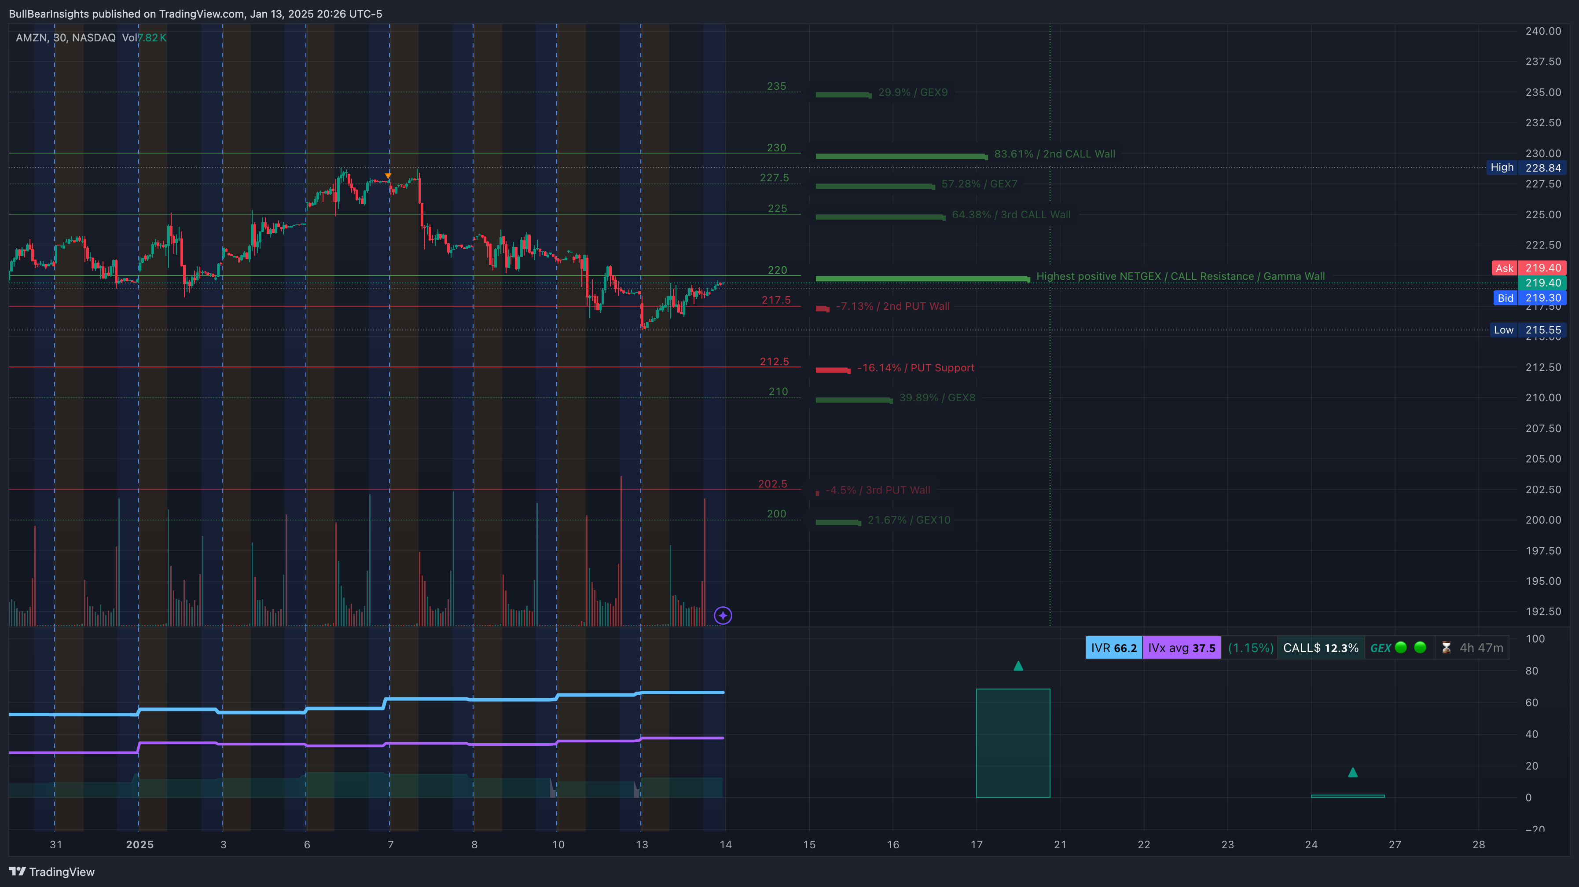Click the Vol 7.82 K volume label
The height and width of the screenshot is (887, 1579).
coord(144,38)
